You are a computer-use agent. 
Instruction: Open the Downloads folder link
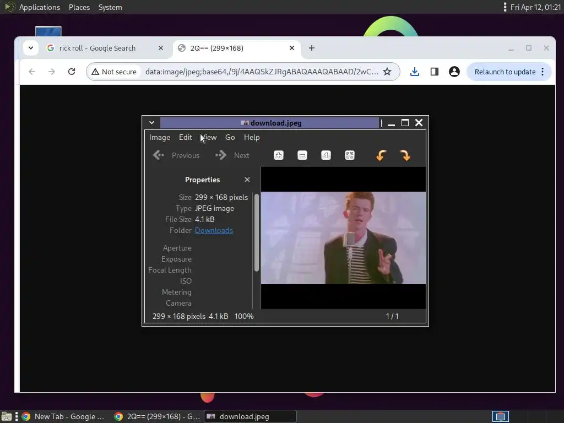pyautogui.click(x=214, y=231)
